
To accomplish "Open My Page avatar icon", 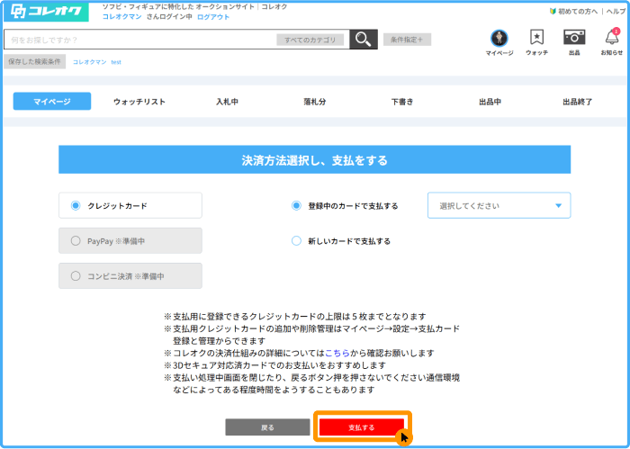I will (x=499, y=38).
